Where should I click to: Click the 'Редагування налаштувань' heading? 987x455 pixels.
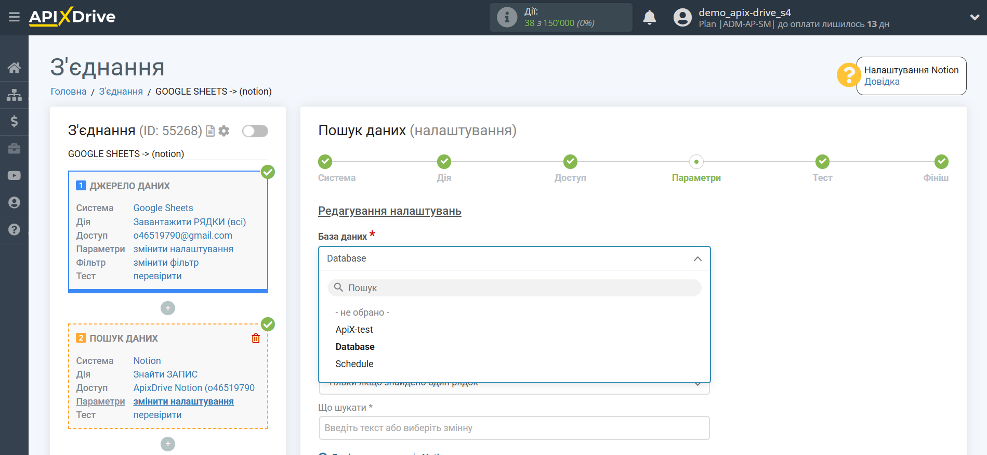(x=390, y=211)
